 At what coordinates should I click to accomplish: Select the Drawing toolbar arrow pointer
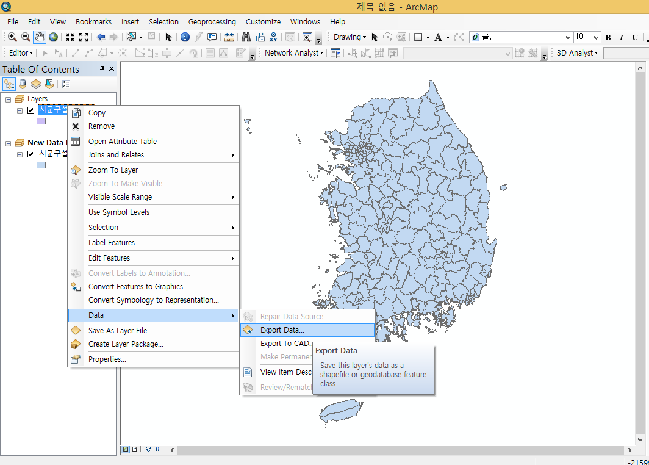[x=375, y=37]
